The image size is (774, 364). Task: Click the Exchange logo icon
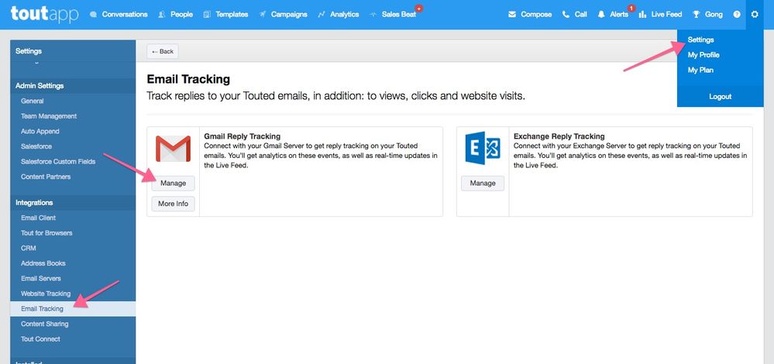[483, 149]
